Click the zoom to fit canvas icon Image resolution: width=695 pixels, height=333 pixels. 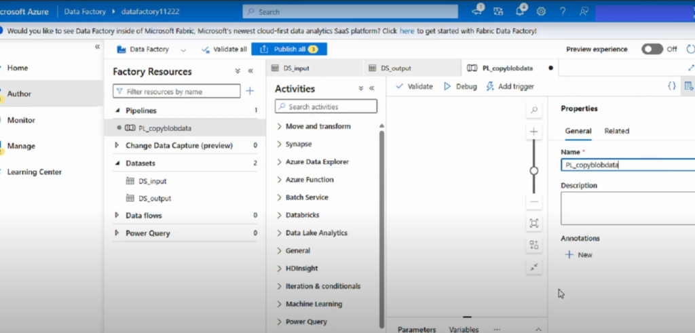click(x=534, y=224)
